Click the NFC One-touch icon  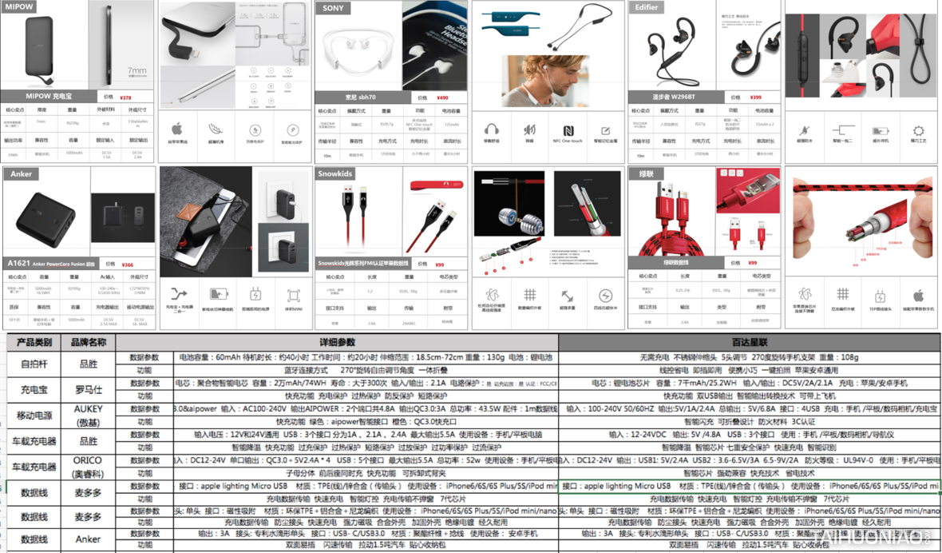568,131
